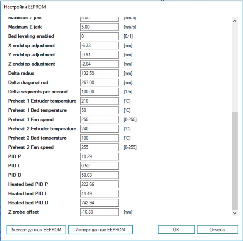Click Preheat 1 Bed temperature field
Screen dimensions: 243x241
pyautogui.click(x=100, y=110)
